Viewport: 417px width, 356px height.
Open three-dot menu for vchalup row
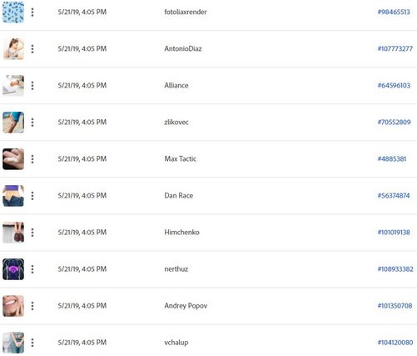coord(32,343)
